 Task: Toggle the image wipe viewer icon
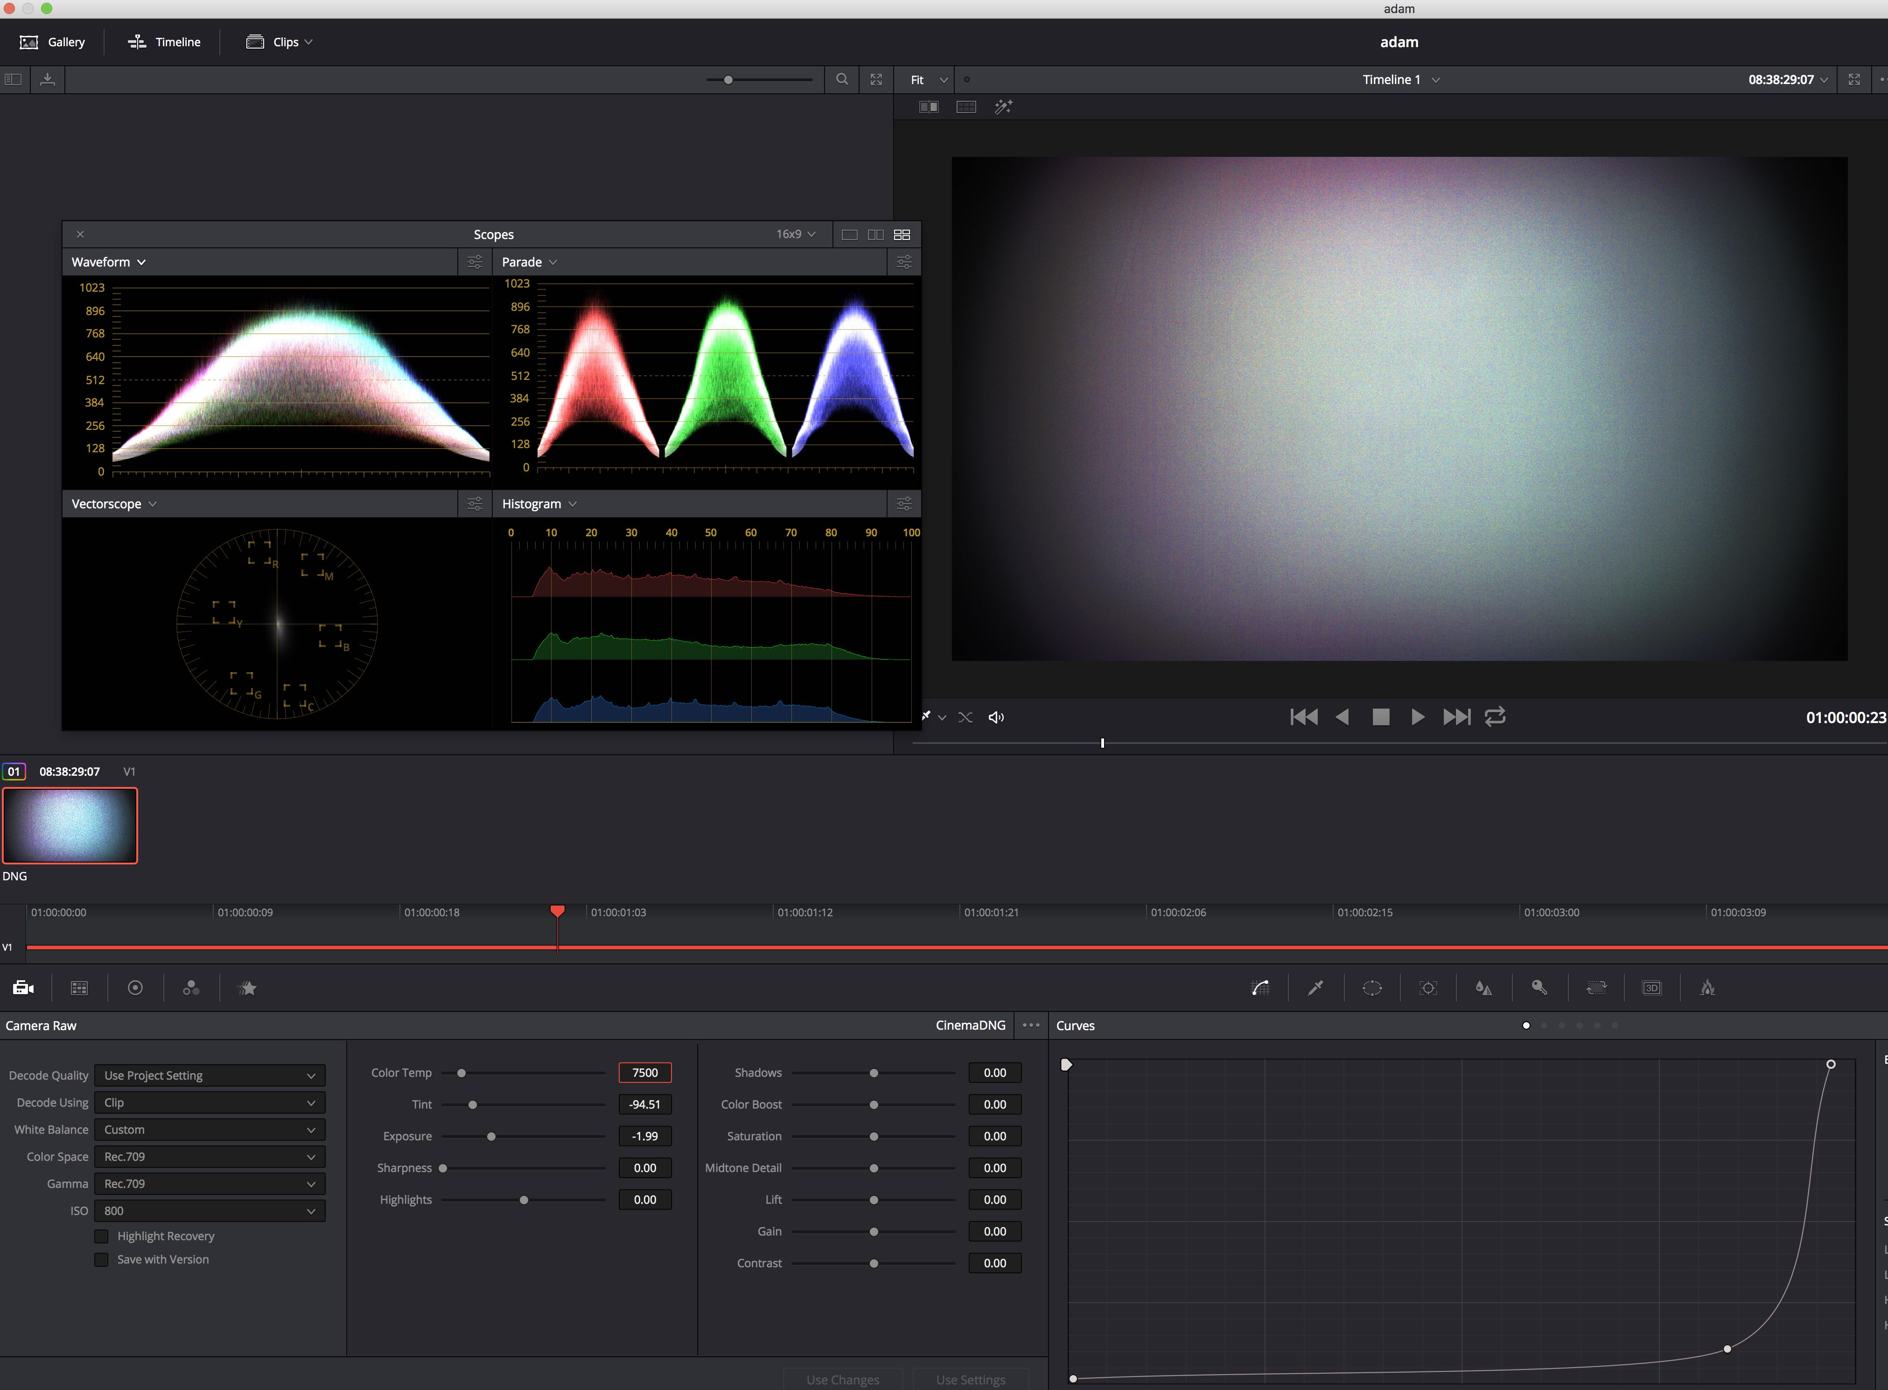929,107
